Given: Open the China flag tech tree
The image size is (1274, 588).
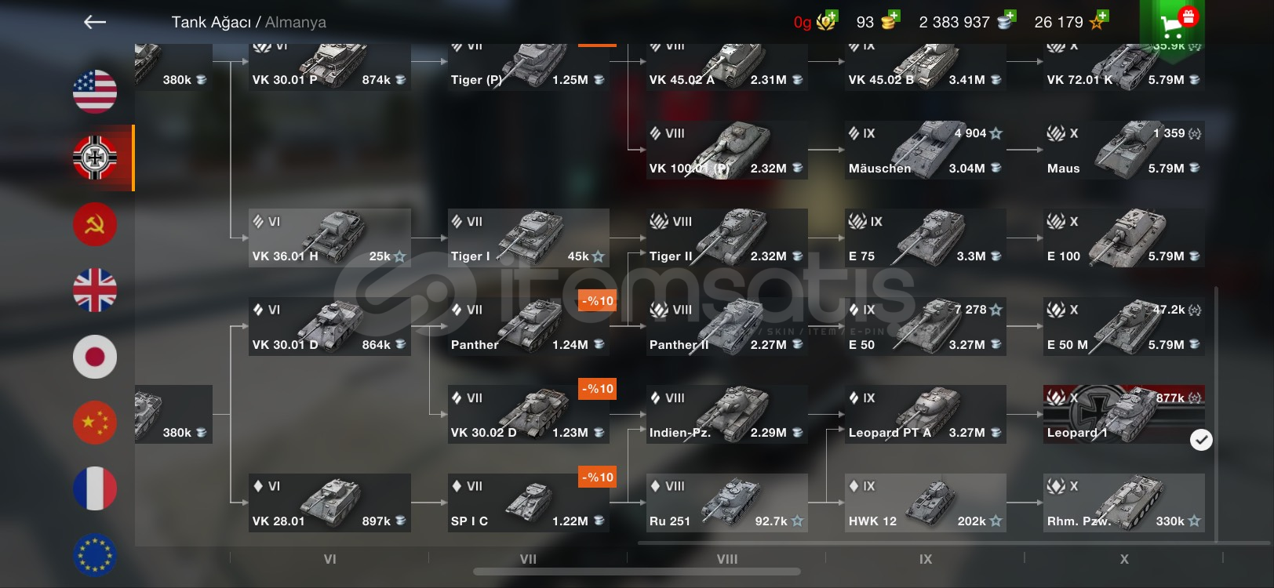Looking at the screenshot, I should [95, 423].
